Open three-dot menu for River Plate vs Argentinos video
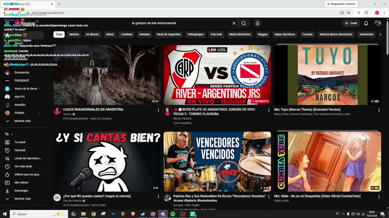 click(269, 110)
